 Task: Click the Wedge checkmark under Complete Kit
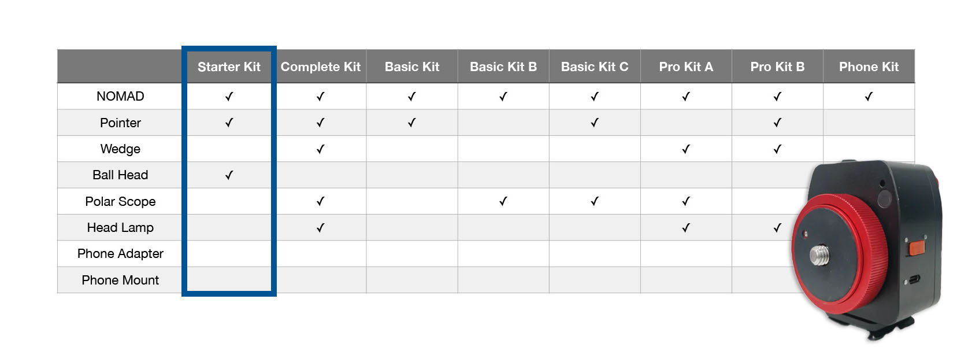pos(321,149)
